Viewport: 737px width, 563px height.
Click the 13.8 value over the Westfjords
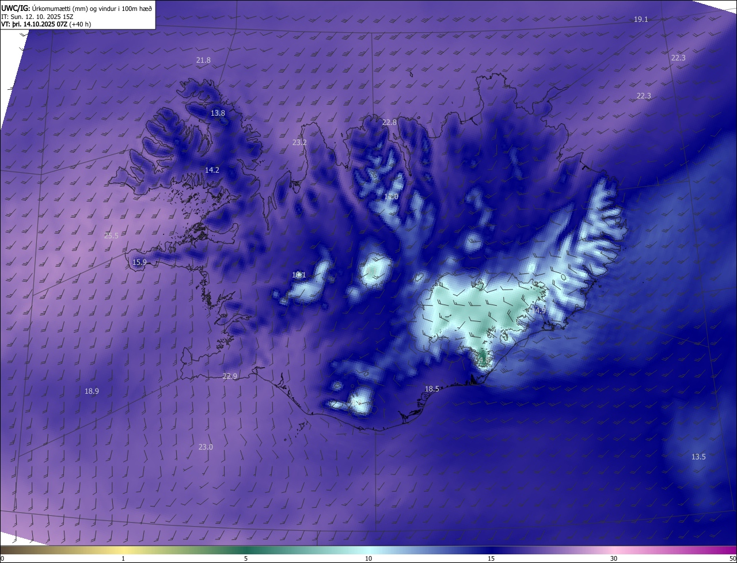218,113
